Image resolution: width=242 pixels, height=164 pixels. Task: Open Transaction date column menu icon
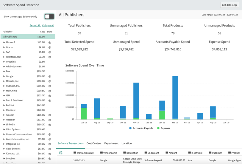[x=75, y=153]
